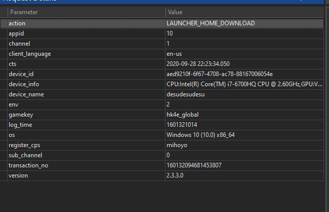Viewport: 329px width, 212px height.
Task: Select the 'transaction_no' parameter cell
Action: click(x=86, y=165)
